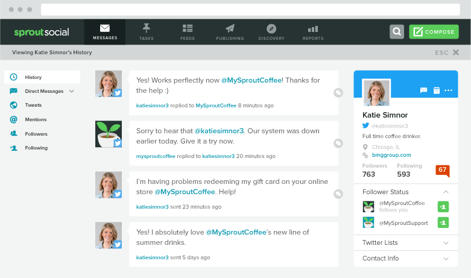Click katiesimnor3 link sent 23 minutes ago
This screenshot has width=471, height=278.
153,207
